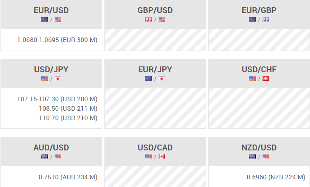Viewport: 310px width, 187px height.
Task: Click the Japan flag under USD/JPY
Action: pyautogui.click(x=58, y=79)
